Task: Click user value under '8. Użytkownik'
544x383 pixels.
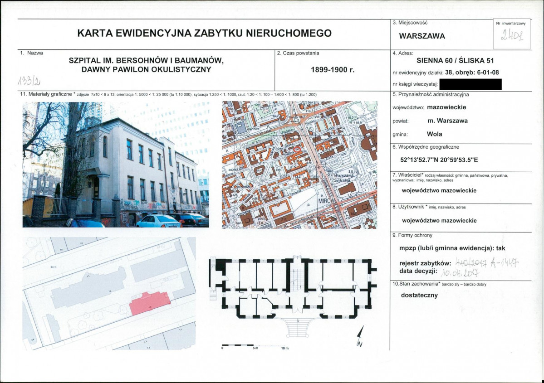Action: [x=439, y=220]
